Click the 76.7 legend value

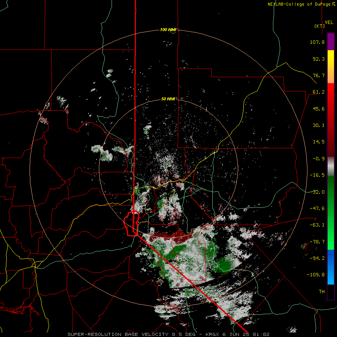click(x=319, y=75)
